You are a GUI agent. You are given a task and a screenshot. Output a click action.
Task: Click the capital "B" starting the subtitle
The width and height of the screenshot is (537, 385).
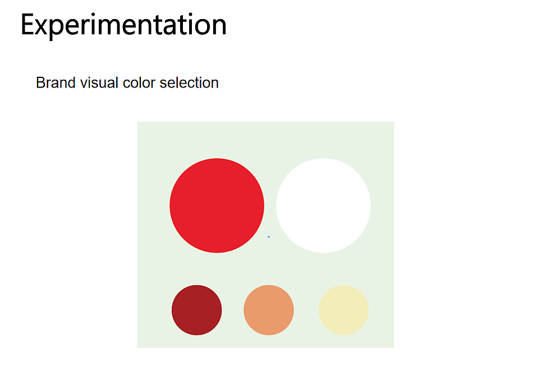[40, 83]
